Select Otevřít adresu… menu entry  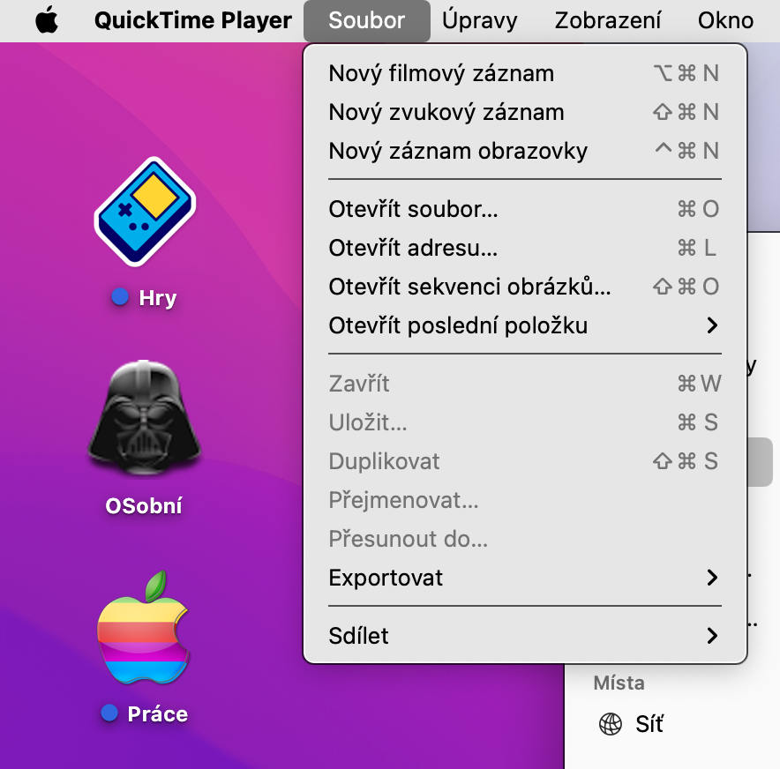525,248
